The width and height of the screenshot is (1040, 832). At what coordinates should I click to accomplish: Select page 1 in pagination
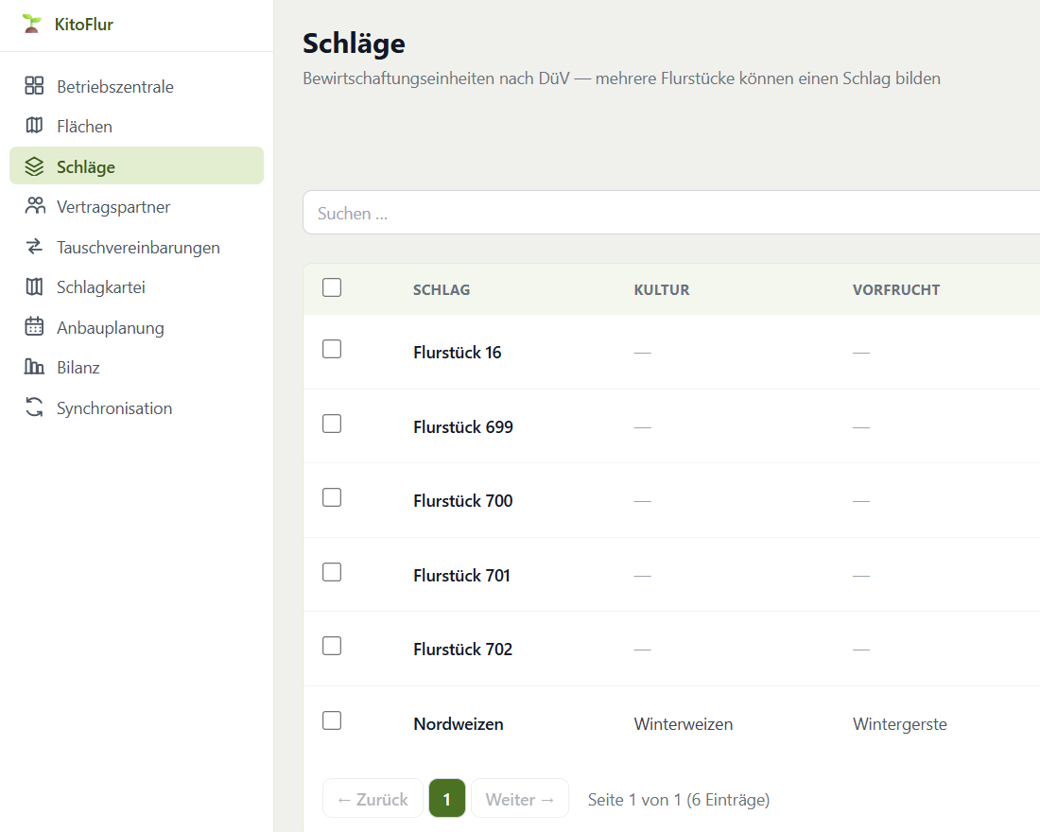447,798
